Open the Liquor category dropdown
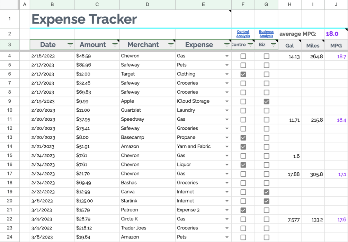The width and height of the screenshot is (348, 242). [x=227, y=165]
